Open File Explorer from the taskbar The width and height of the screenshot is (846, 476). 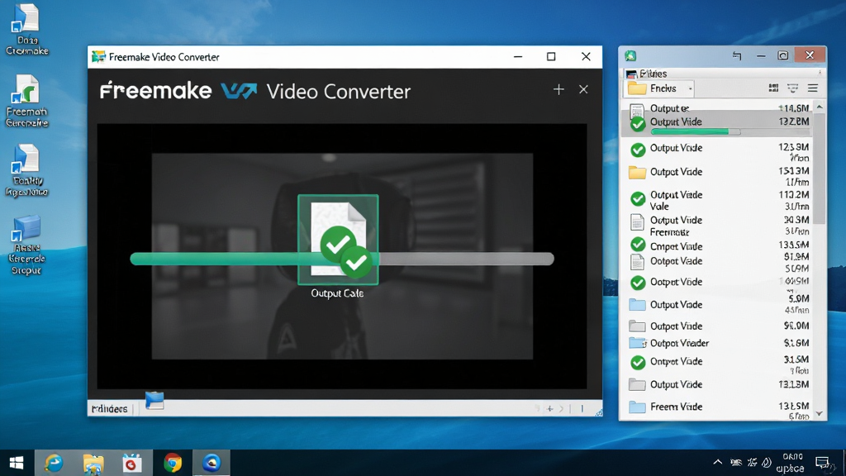[x=93, y=463]
